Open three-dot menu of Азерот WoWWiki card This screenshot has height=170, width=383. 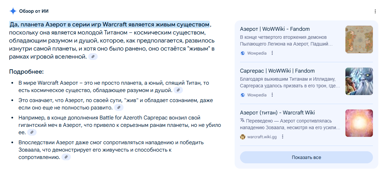pos(272,53)
